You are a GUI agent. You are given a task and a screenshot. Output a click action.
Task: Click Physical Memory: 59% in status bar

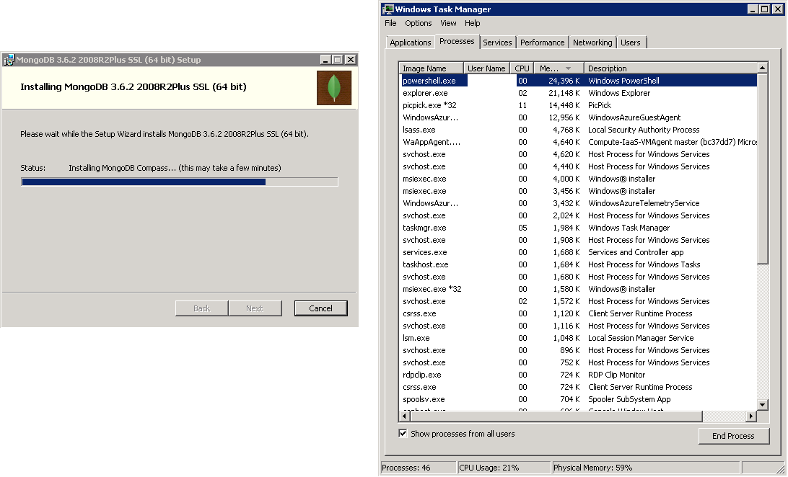pyautogui.click(x=592, y=468)
